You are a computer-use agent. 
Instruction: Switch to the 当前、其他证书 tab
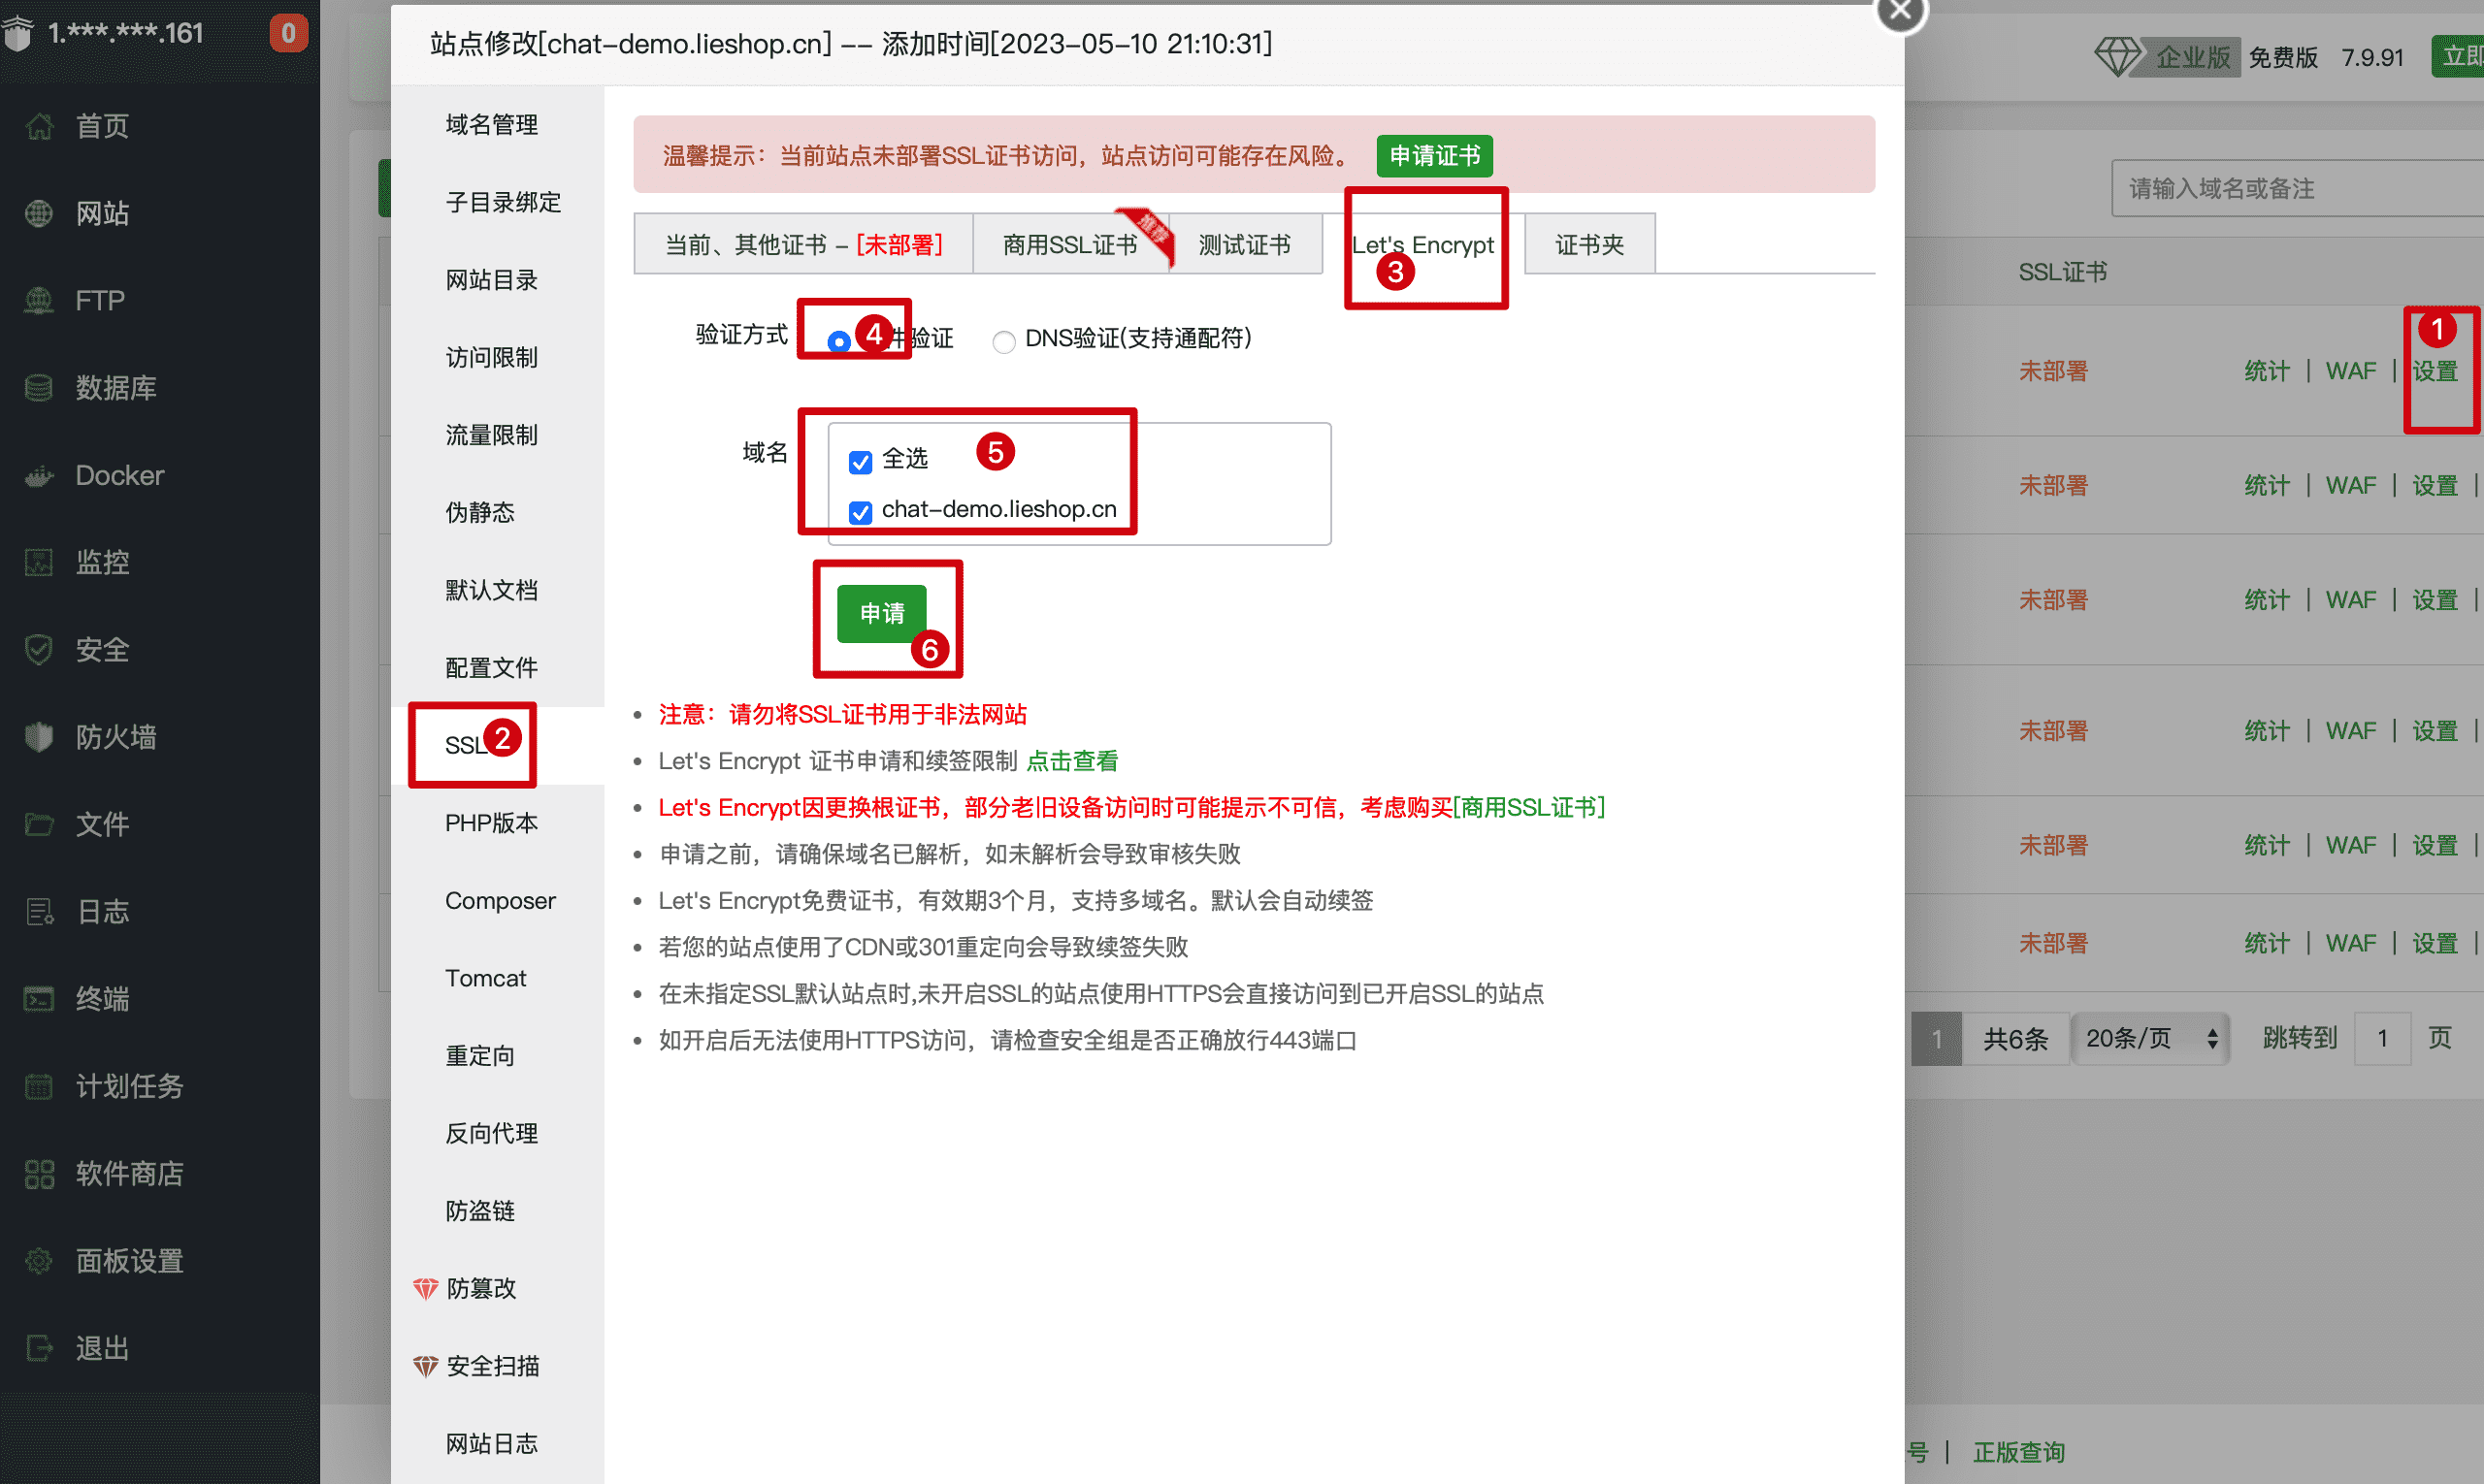(803, 244)
